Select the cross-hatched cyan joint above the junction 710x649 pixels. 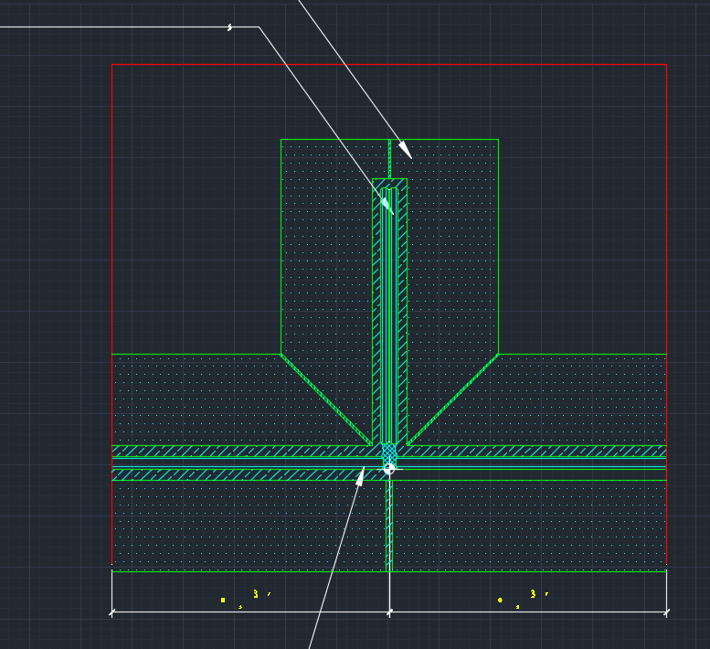(389, 452)
